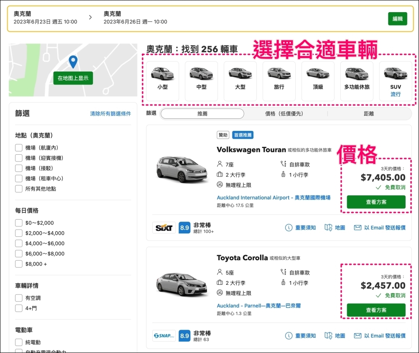
Task: Select the 多功能休旅 car category icon
Action: pos(357,74)
